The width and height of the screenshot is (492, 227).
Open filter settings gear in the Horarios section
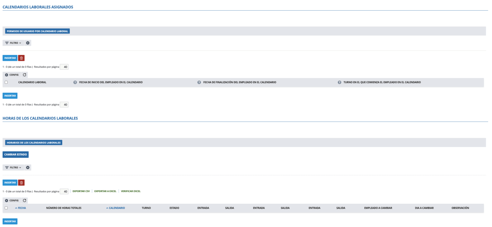28,168
